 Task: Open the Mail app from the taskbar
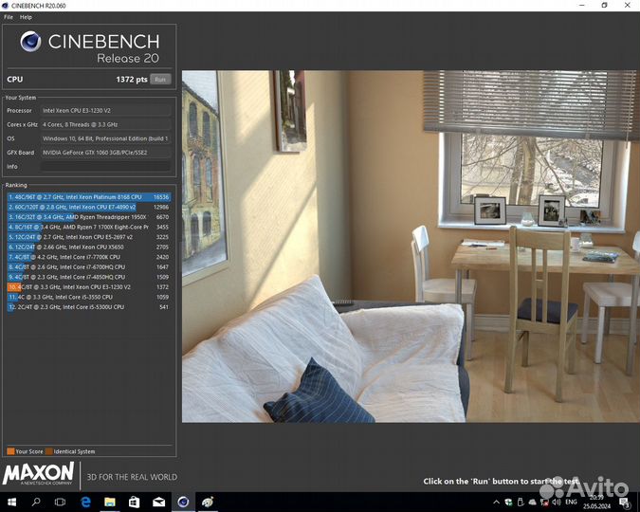point(158,502)
